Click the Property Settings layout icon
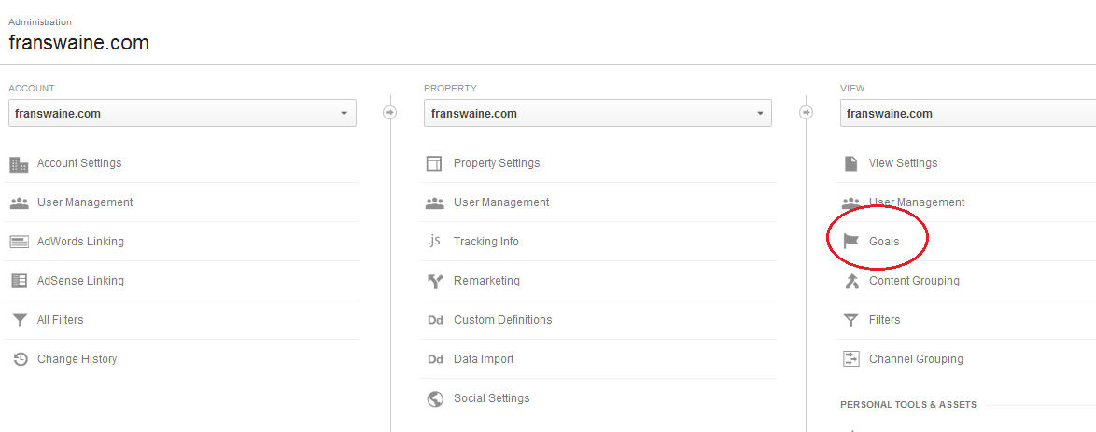The image size is (1096, 432). [434, 163]
